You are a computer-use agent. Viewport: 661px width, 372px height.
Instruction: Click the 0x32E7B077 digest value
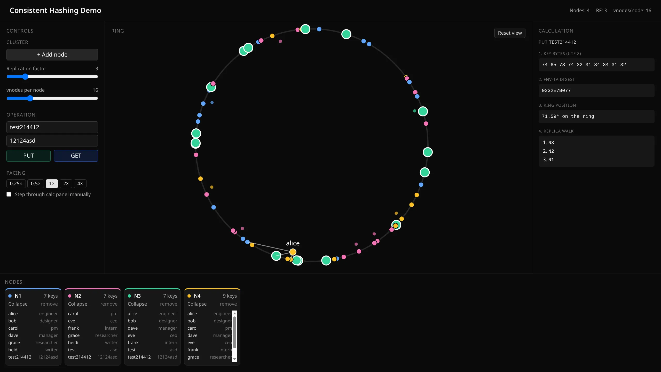[556, 90]
